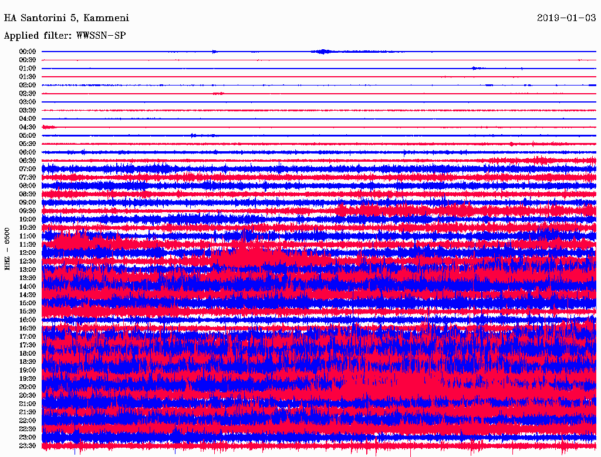Screen dimensions: 601x457
Task: Click the 06:00 time label
Action: tap(28, 152)
